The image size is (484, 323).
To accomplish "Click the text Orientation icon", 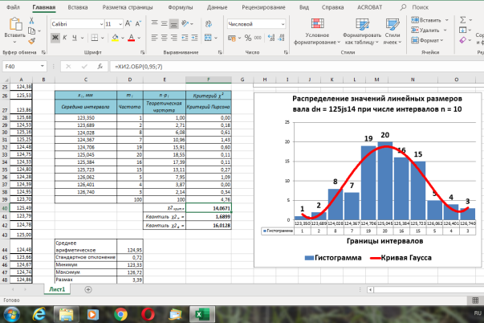I will pyautogui.click(x=185, y=23).
